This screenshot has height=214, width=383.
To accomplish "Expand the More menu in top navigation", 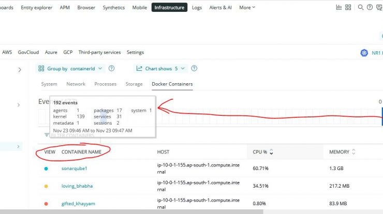I will click(247, 8).
